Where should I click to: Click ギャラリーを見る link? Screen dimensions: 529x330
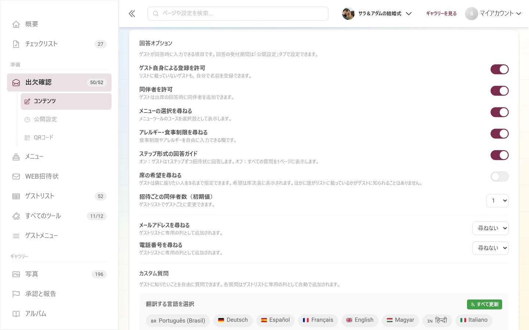pos(441,14)
